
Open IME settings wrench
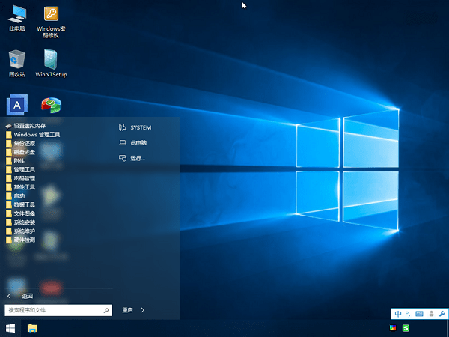[442, 314]
